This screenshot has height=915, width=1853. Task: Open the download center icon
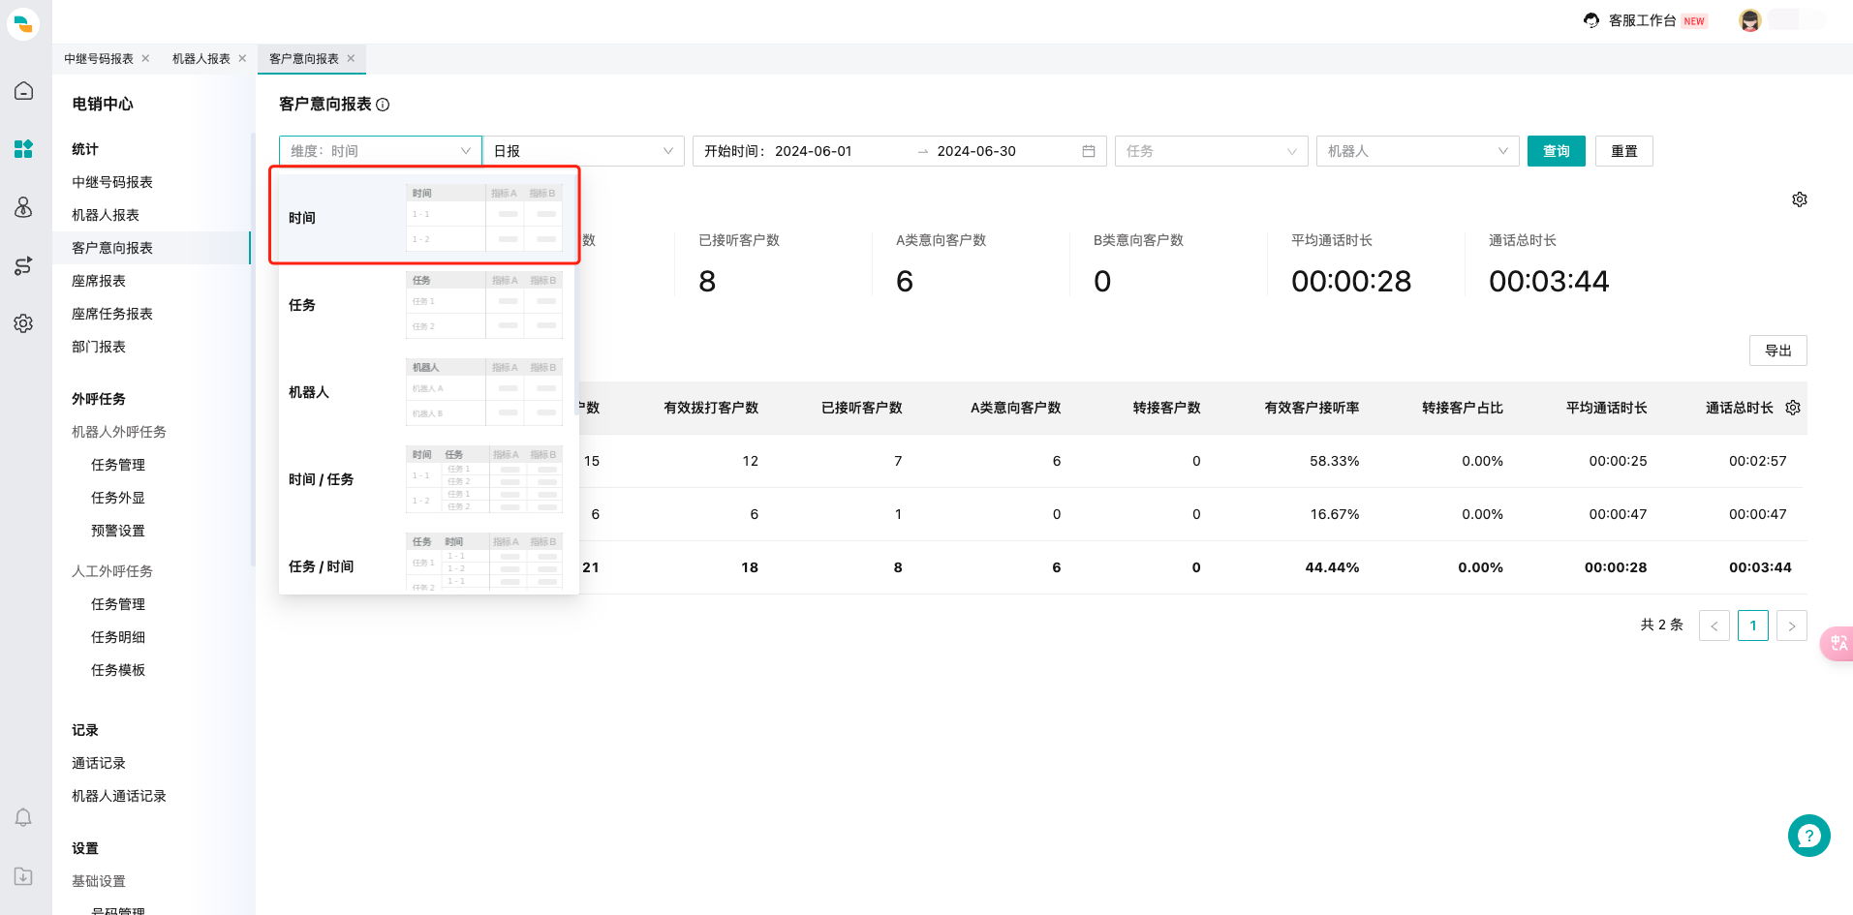click(24, 876)
